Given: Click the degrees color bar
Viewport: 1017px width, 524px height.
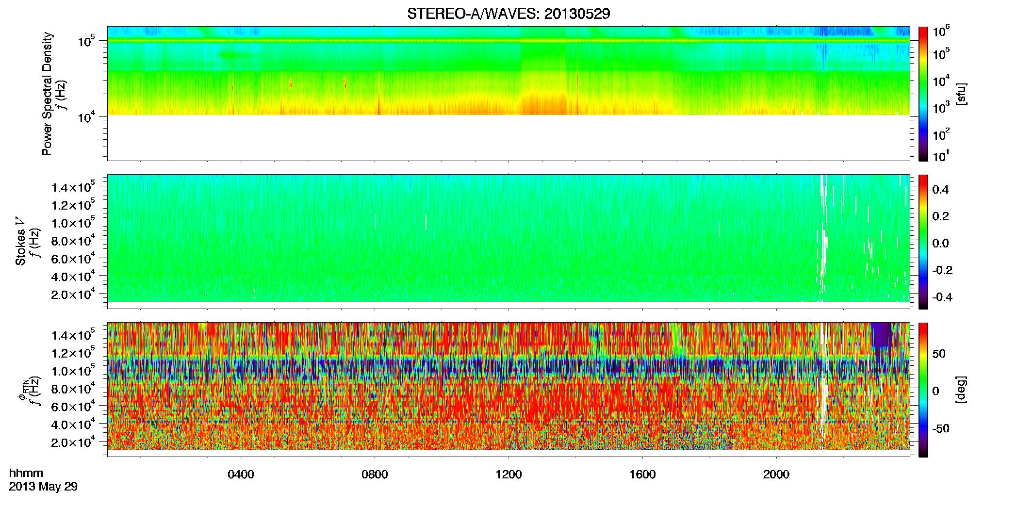Looking at the screenshot, I should (923, 390).
